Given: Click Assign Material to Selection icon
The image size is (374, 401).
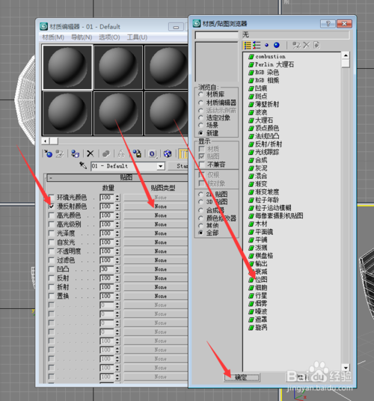Looking at the screenshot, I should pos(75,153).
